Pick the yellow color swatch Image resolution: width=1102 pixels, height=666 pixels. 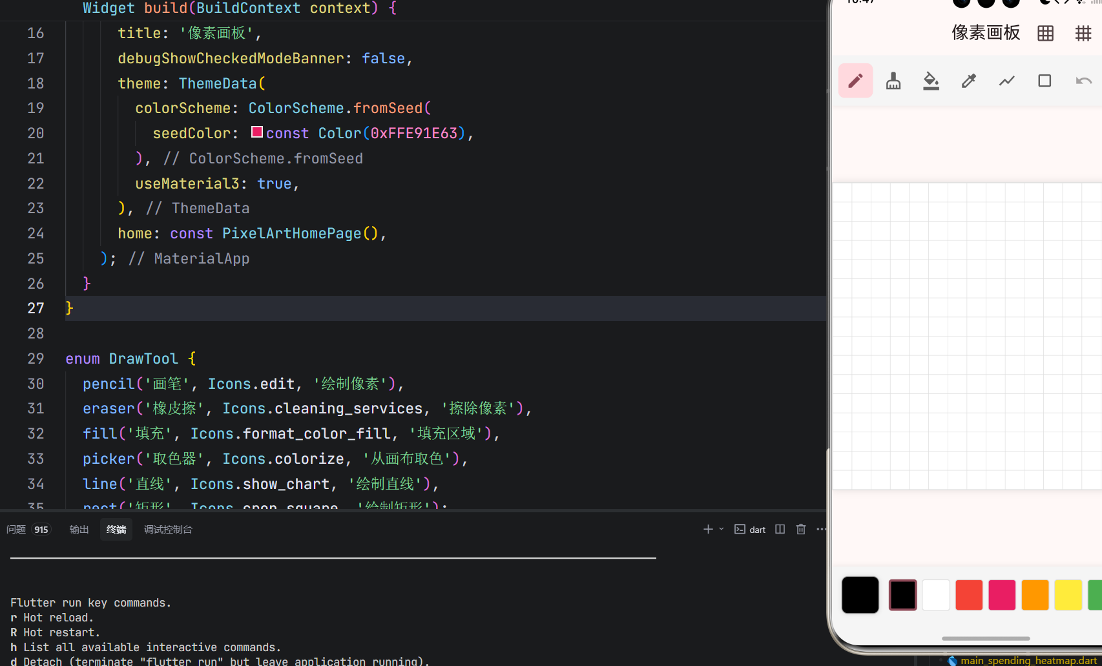(1068, 595)
